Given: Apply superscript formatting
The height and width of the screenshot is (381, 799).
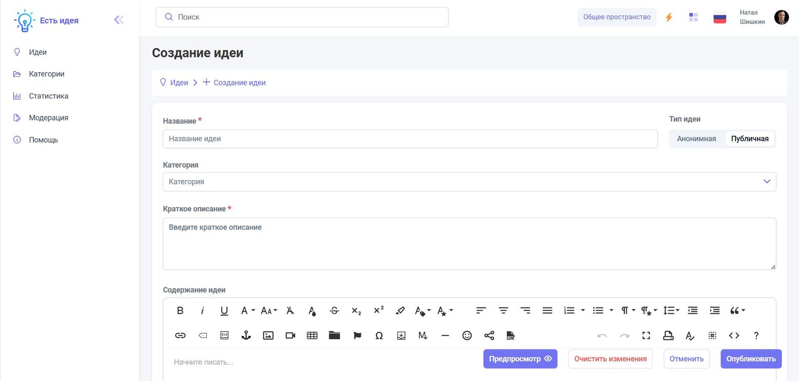Looking at the screenshot, I should [379, 311].
